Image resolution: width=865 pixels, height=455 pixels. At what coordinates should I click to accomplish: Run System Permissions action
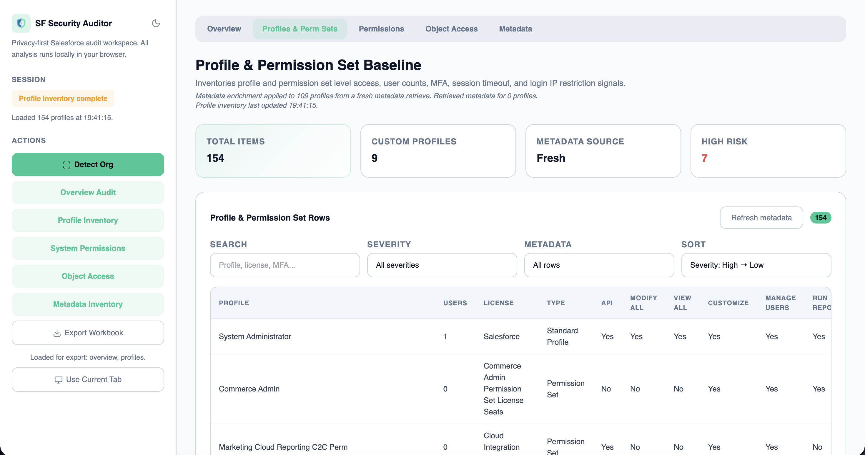(88, 248)
